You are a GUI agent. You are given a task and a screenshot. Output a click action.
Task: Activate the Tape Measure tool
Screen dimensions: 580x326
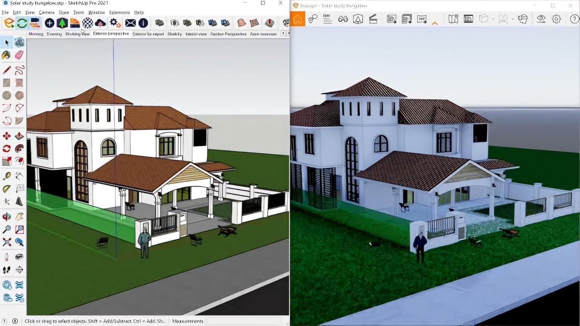pyautogui.click(x=7, y=176)
